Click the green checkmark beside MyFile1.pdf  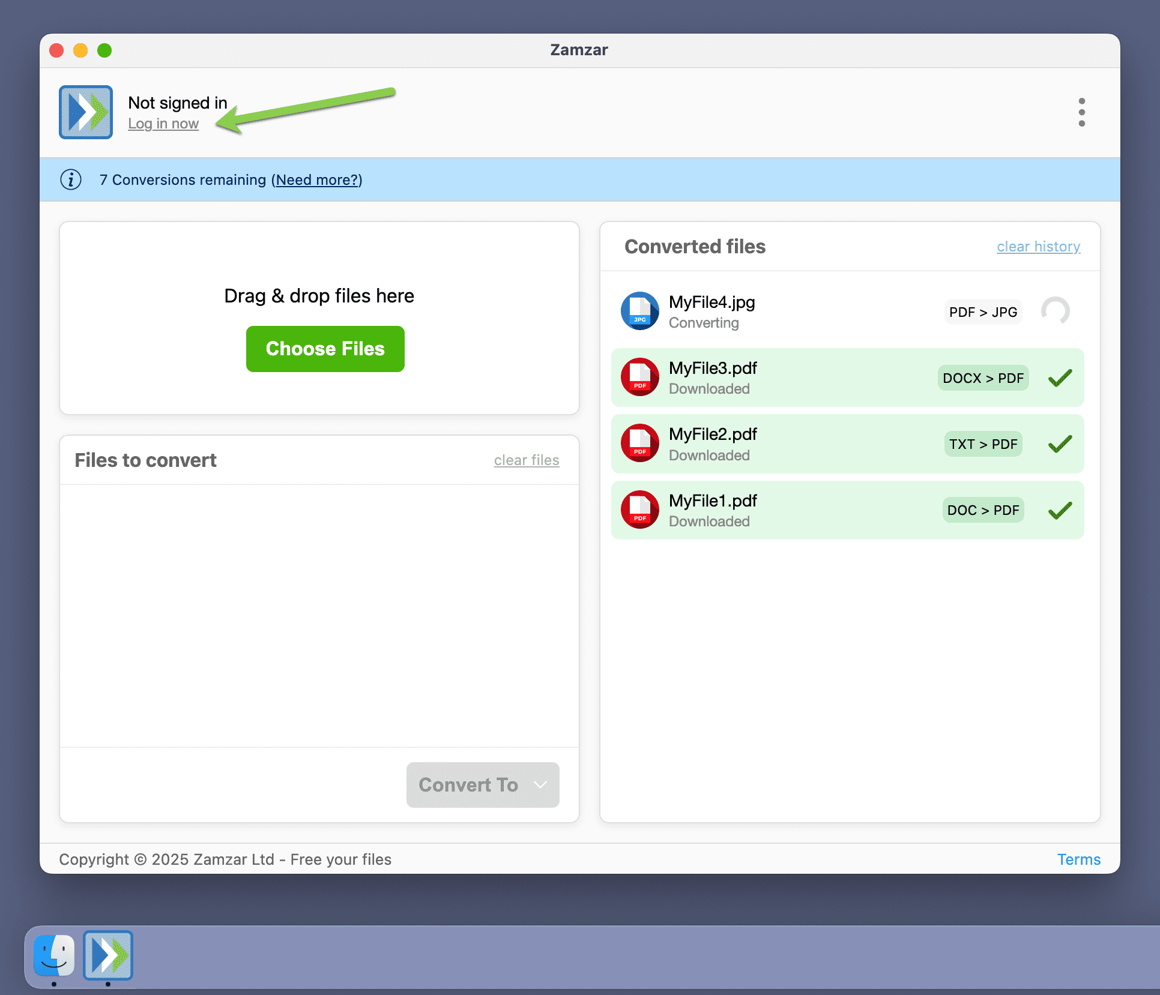[1060, 510]
